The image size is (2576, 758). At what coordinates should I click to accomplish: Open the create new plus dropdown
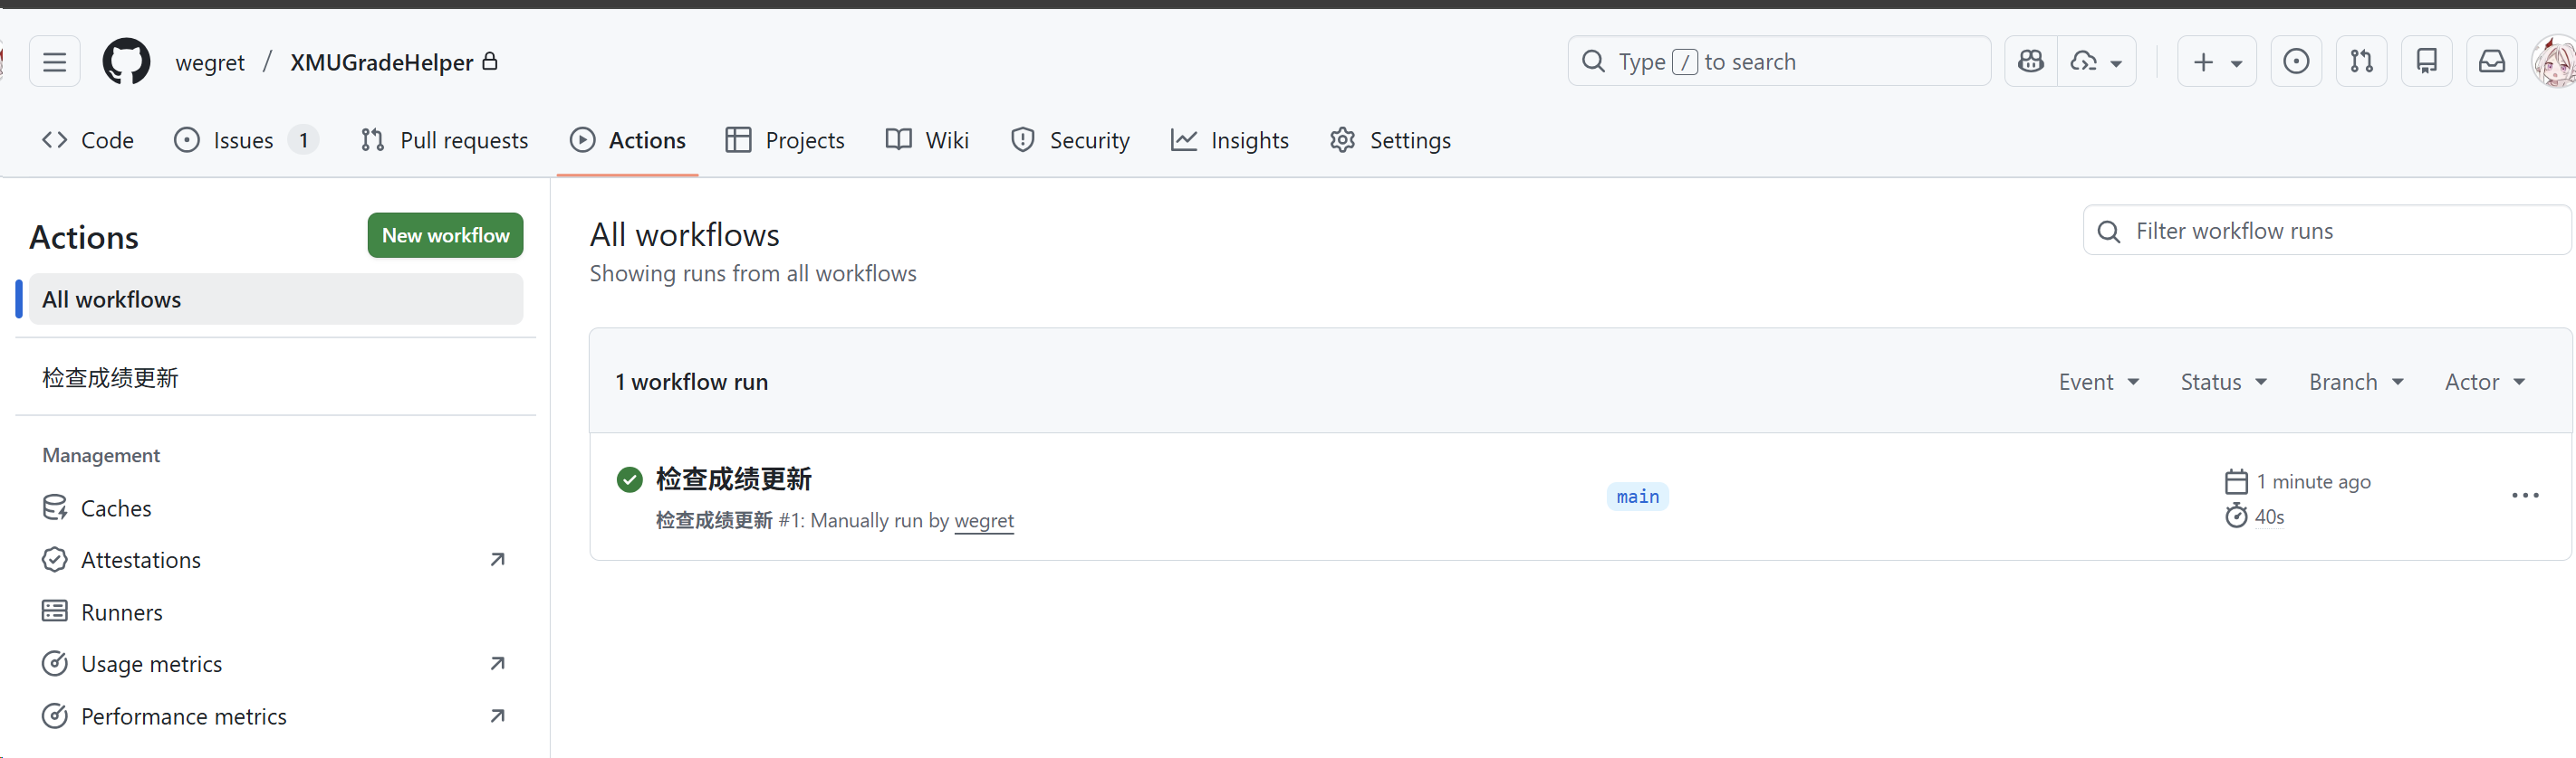tap(2217, 62)
